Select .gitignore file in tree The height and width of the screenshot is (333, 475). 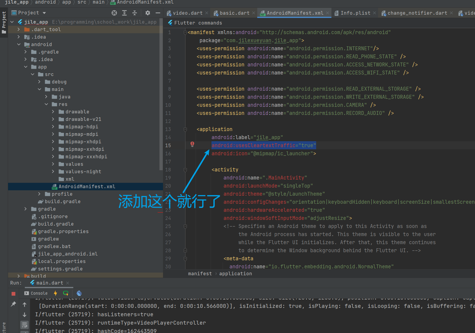click(50, 216)
